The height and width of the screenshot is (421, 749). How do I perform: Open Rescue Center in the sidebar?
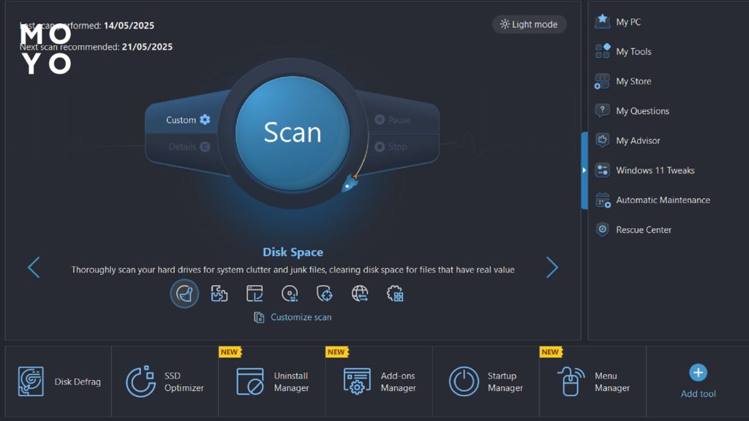point(643,230)
